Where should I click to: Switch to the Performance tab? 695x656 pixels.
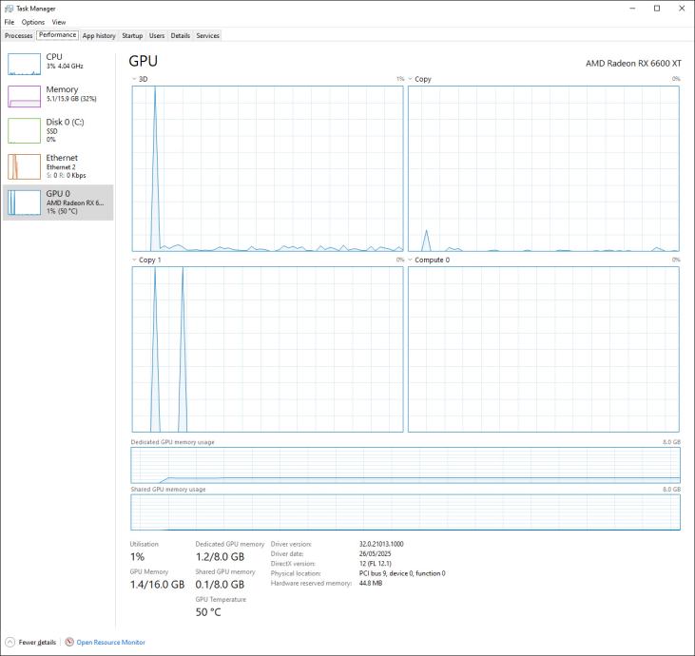click(58, 35)
